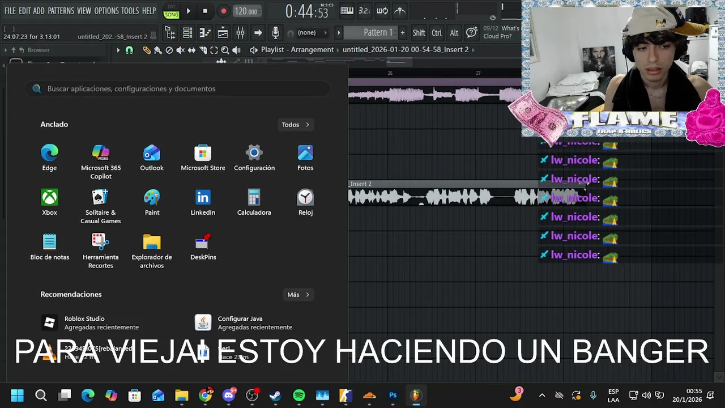Click the help question-bubble icon
Viewport: 725px width, 408px height.
tap(471, 33)
